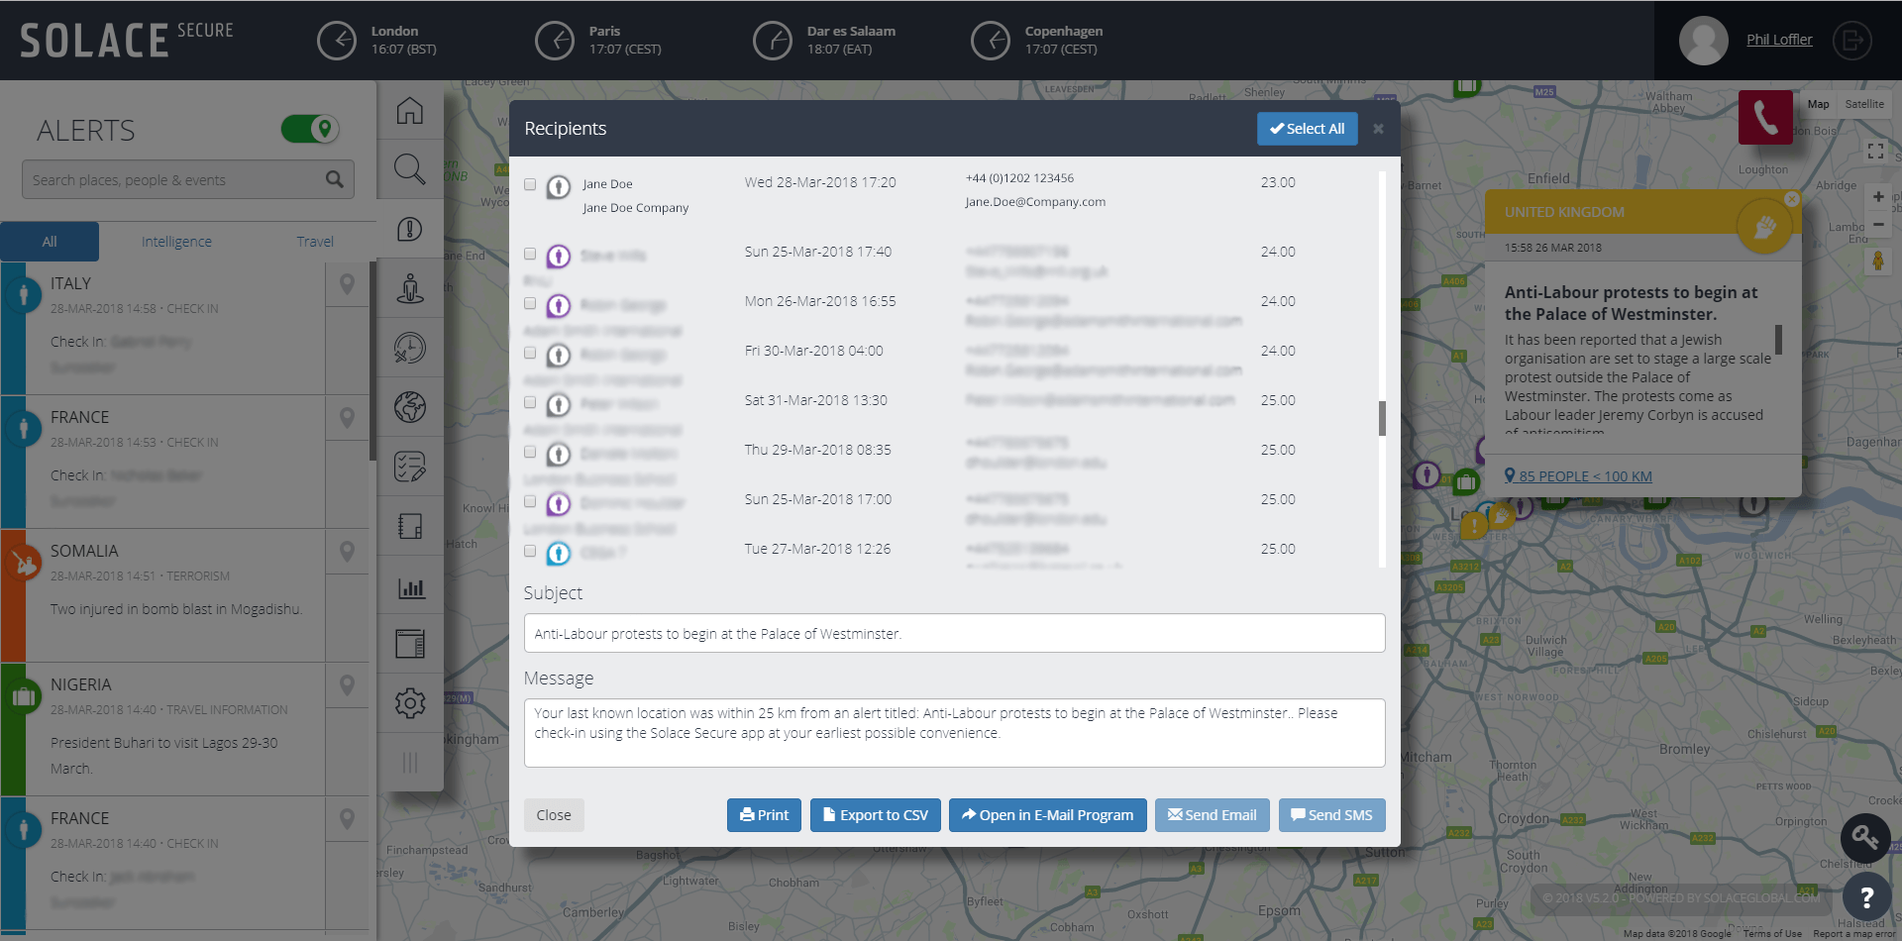Switch to the Travel tab
1902x941 pixels.
tap(315, 242)
